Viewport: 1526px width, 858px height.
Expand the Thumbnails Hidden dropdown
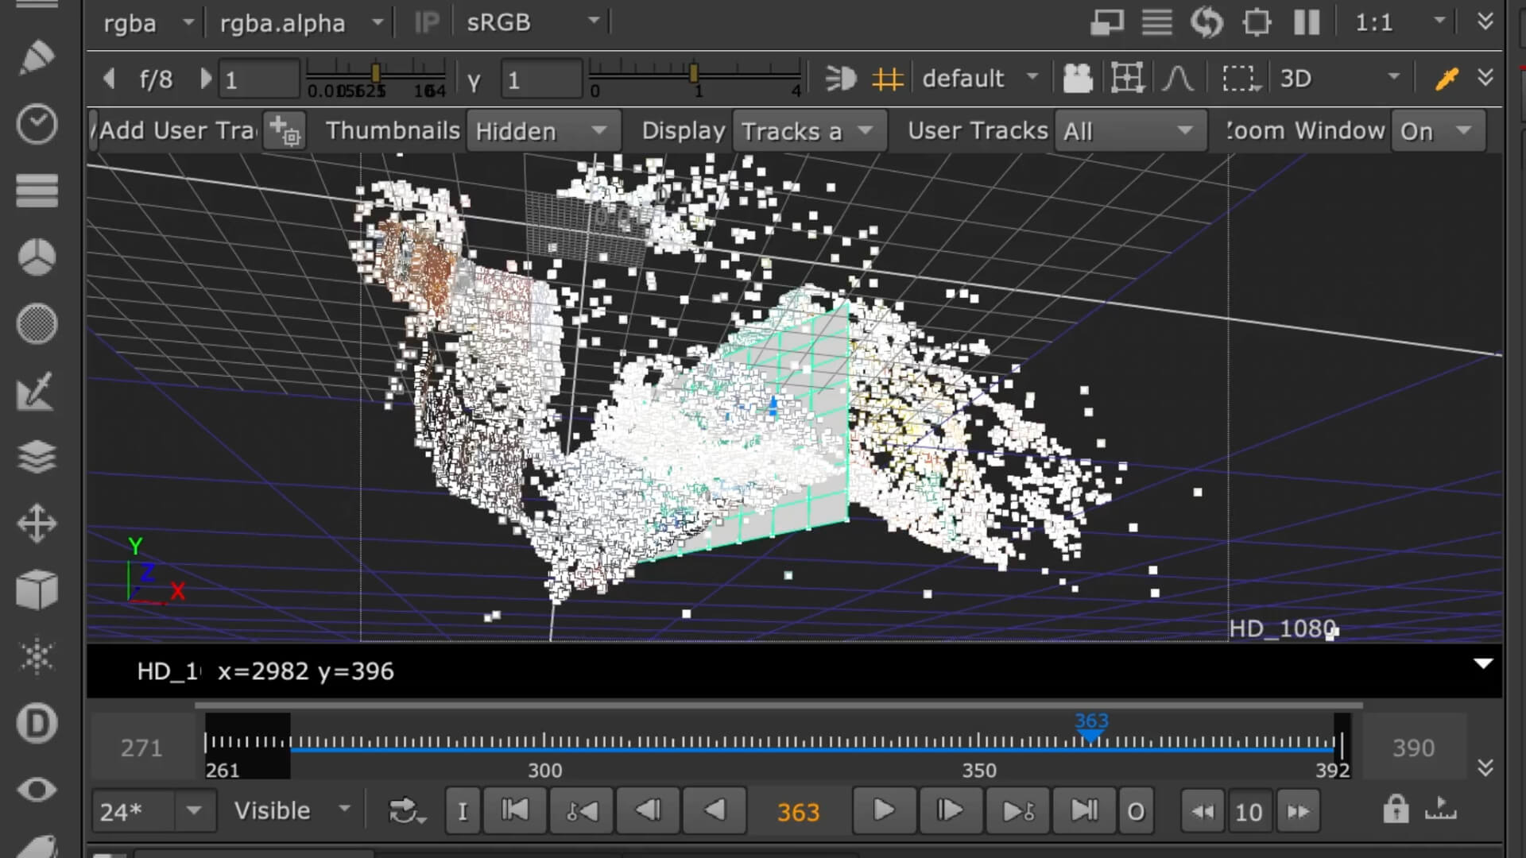click(542, 131)
